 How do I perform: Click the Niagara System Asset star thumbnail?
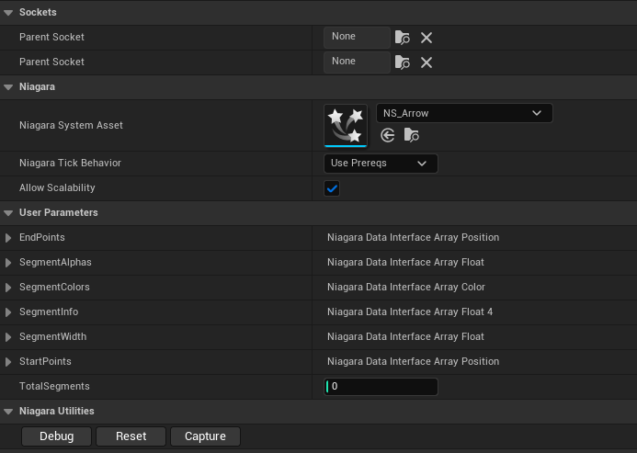(x=346, y=125)
